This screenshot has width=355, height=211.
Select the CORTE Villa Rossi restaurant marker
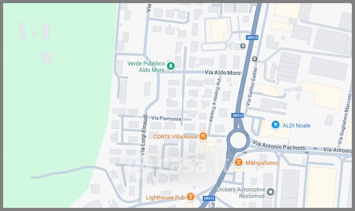point(203,137)
